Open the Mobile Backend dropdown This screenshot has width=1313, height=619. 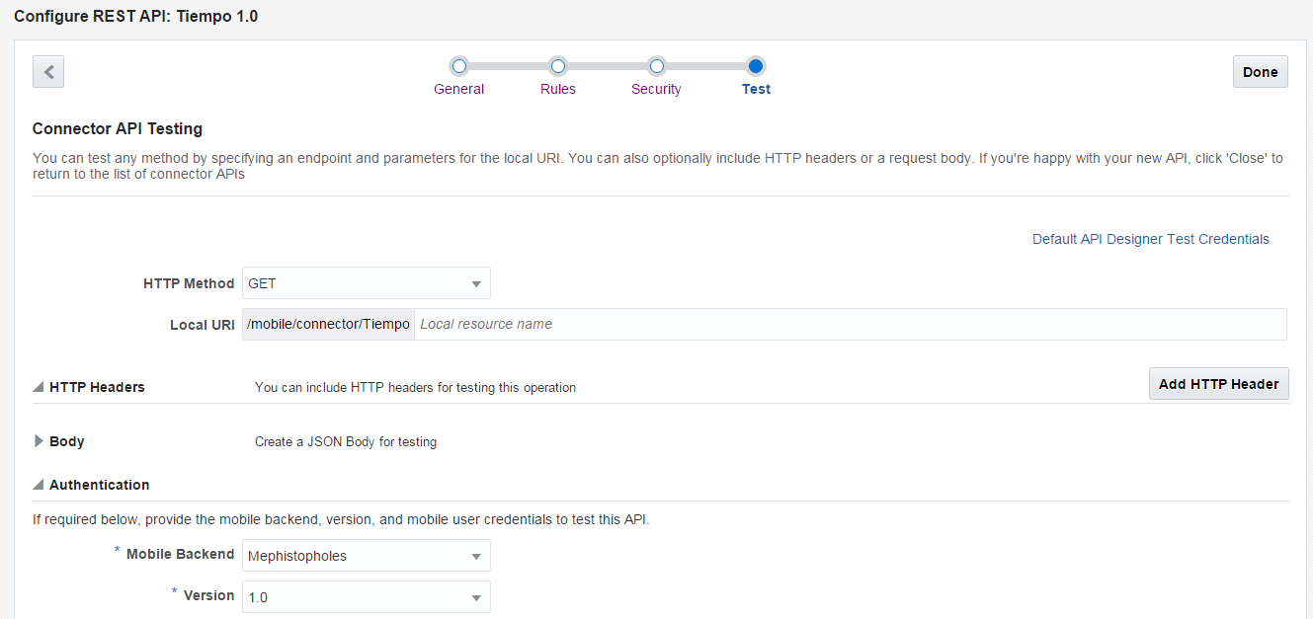point(367,556)
